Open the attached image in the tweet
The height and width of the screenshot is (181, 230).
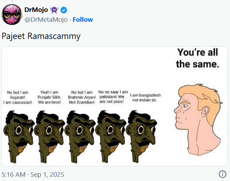[115, 106]
